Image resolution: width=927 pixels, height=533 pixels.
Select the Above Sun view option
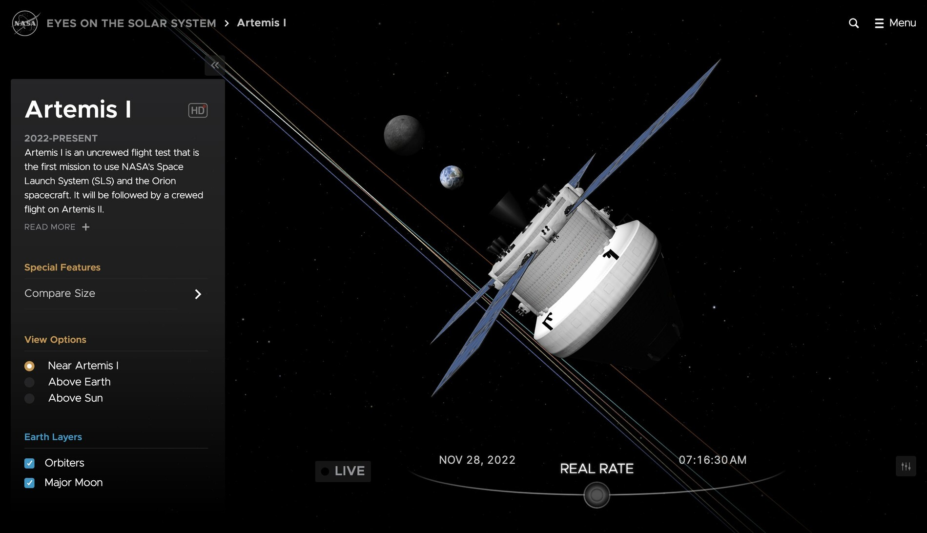point(30,398)
